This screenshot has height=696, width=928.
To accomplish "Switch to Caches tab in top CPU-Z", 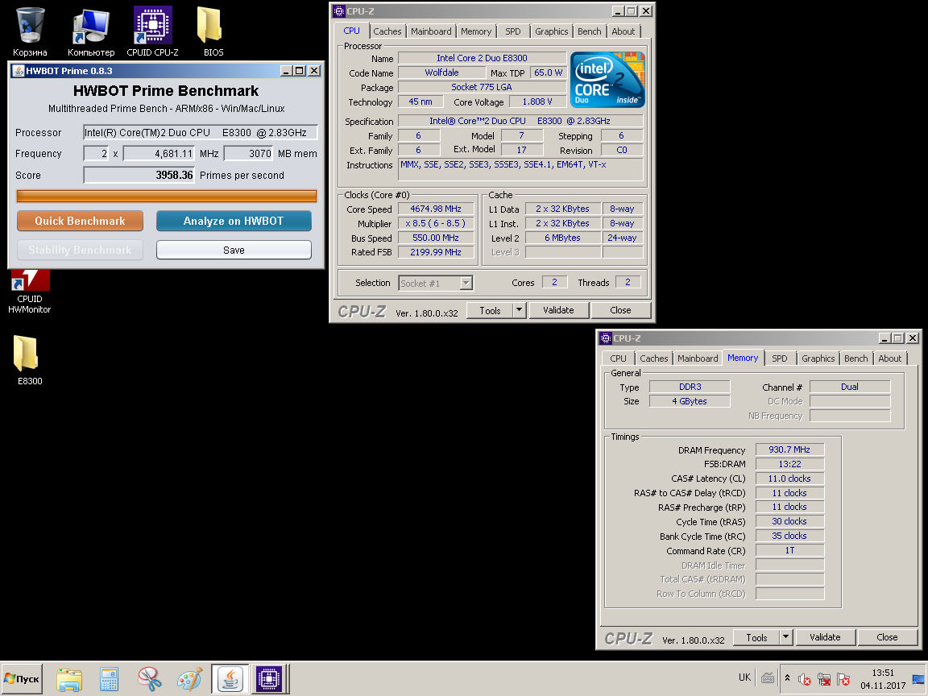I will [387, 31].
